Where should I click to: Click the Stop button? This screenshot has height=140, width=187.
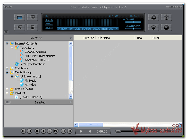click(37, 131)
